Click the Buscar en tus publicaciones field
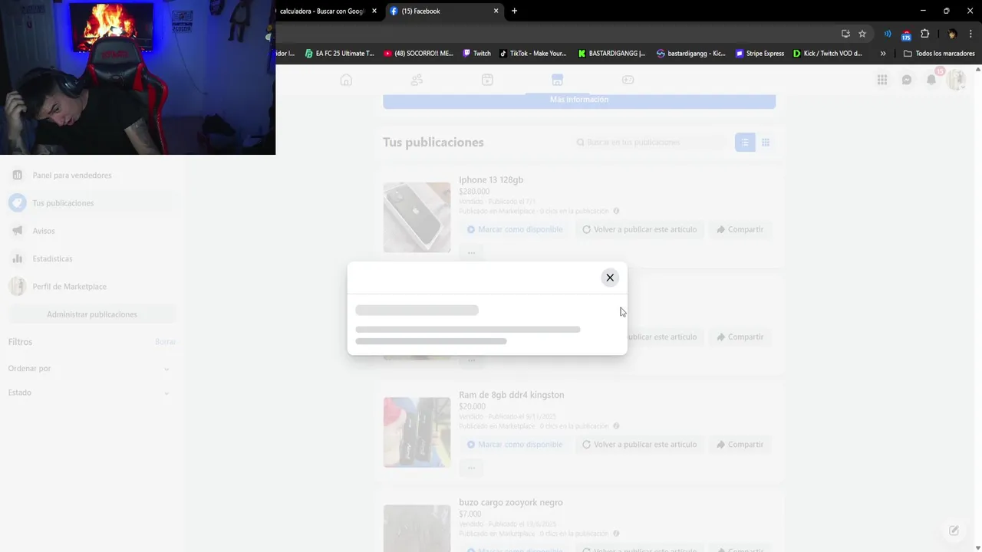982x552 pixels. 651,143
